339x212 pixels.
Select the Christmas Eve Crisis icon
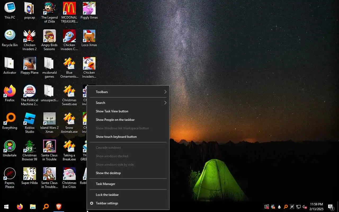click(69, 178)
